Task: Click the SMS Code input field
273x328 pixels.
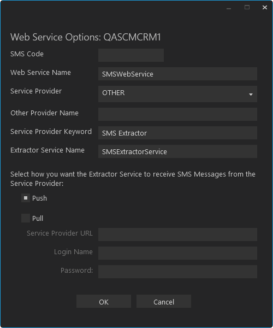Action: (x=131, y=55)
